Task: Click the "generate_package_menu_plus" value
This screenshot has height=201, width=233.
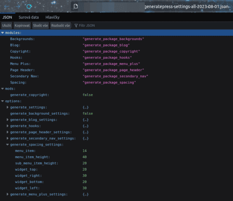Action: coord(111,64)
